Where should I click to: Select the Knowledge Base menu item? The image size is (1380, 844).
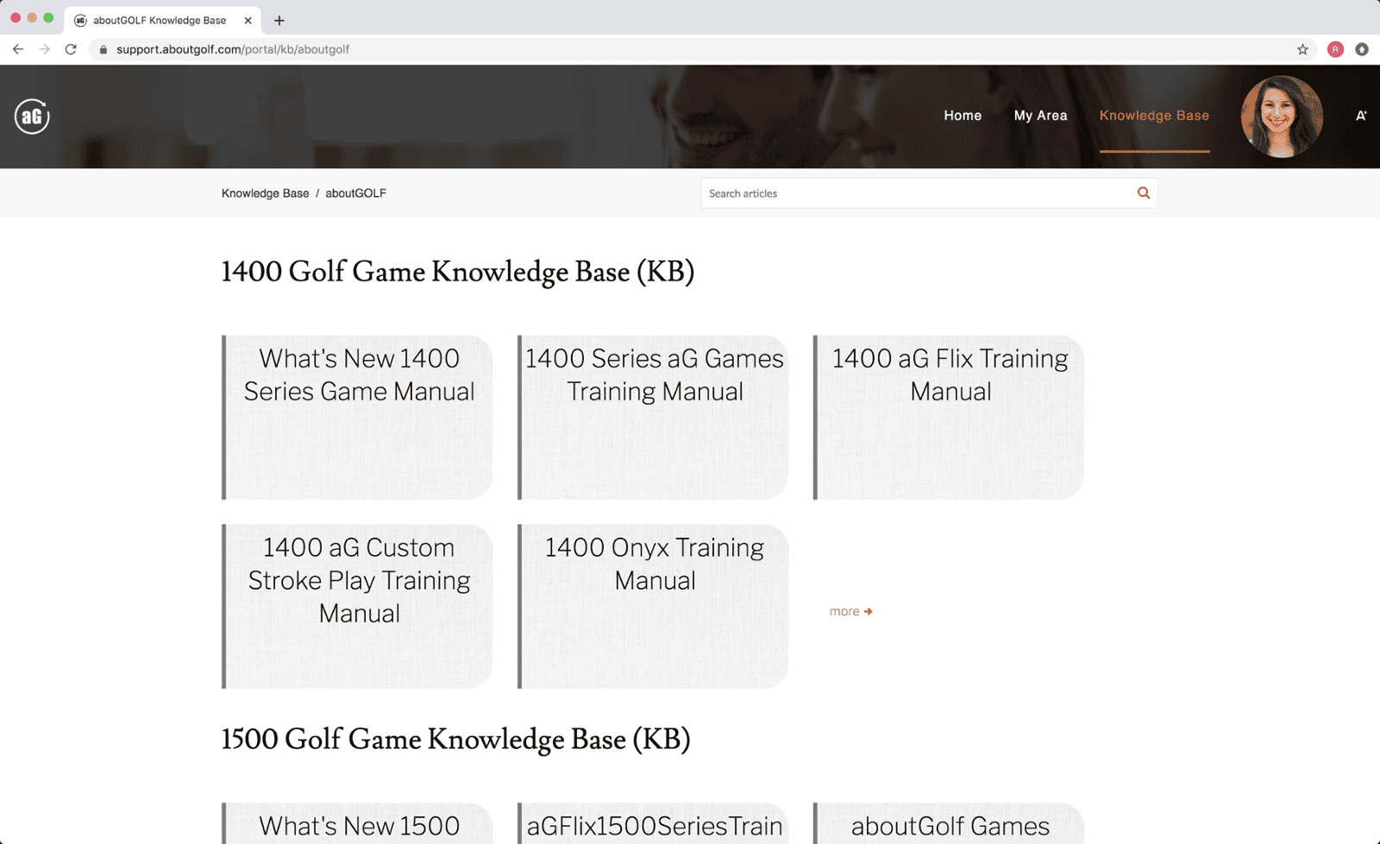(x=1154, y=116)
